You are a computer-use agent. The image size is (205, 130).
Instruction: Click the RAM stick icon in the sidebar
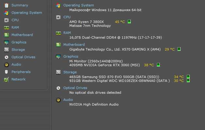pos(7,27)
